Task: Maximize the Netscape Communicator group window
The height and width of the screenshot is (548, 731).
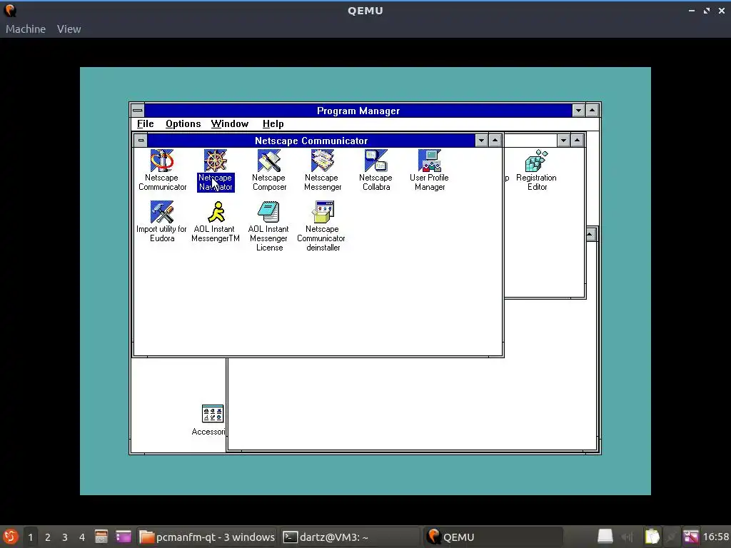Action: click(x=495, y=141)
